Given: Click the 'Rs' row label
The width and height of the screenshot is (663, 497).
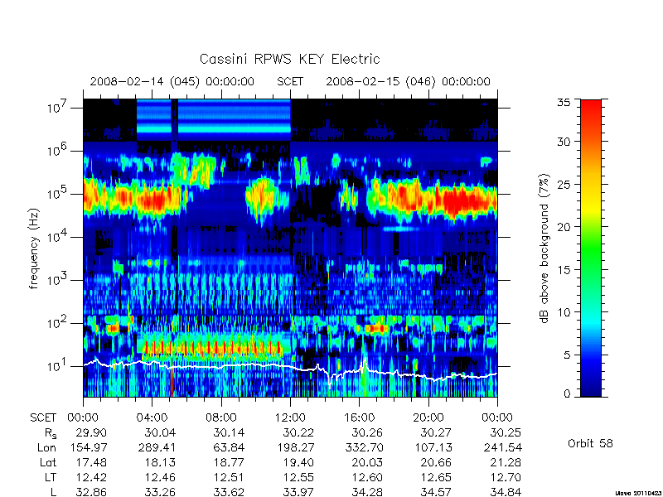Looking at the screenshot, I should click(50, 433).
